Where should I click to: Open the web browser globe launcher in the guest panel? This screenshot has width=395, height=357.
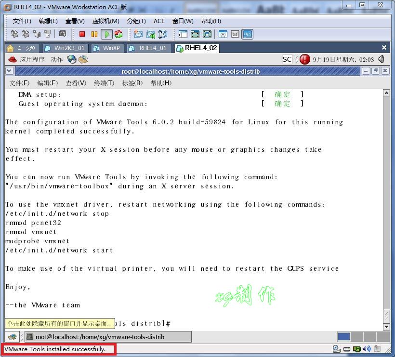coord(72,59)
